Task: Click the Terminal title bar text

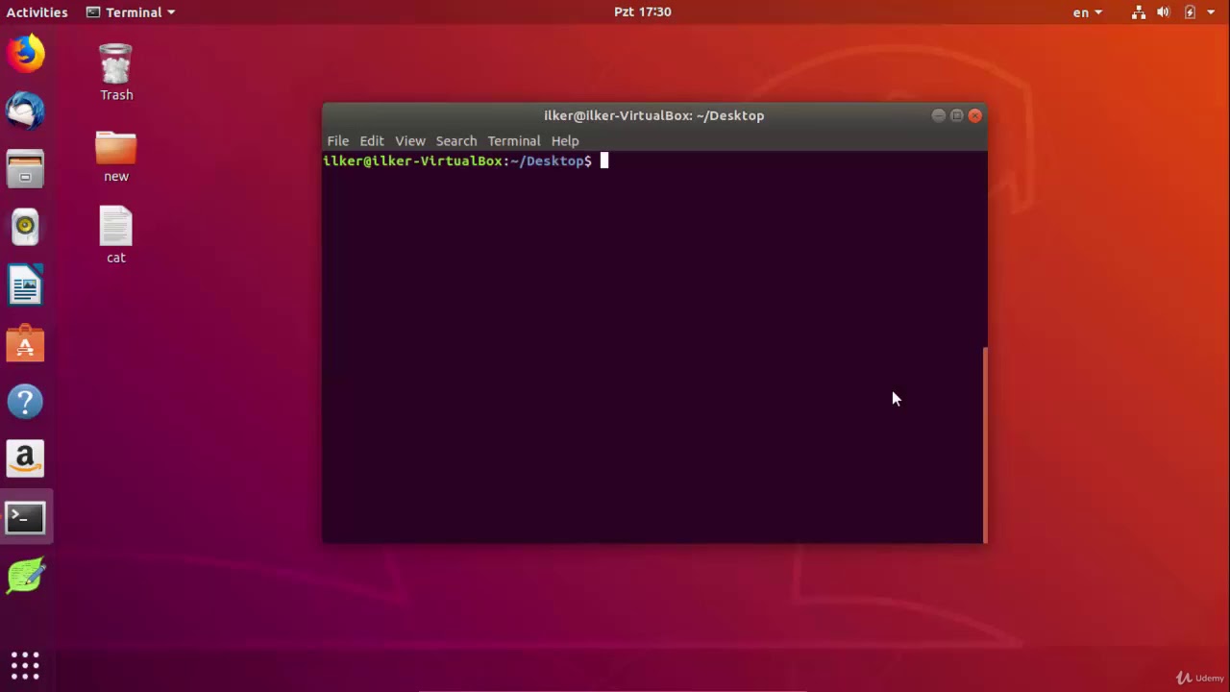Action: pos(654,115)
